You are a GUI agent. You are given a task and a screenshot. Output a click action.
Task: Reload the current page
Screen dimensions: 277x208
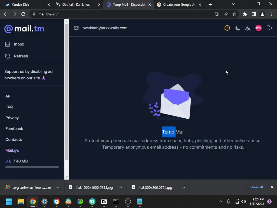point(23,14)
